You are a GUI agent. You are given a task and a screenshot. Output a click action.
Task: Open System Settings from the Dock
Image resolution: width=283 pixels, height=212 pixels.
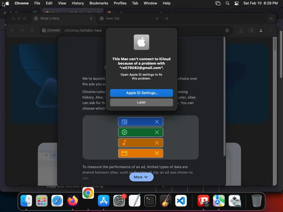coord(119,201)
